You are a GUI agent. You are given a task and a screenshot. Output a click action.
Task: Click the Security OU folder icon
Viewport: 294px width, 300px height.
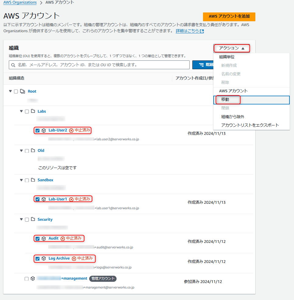(x=33, y=219)
